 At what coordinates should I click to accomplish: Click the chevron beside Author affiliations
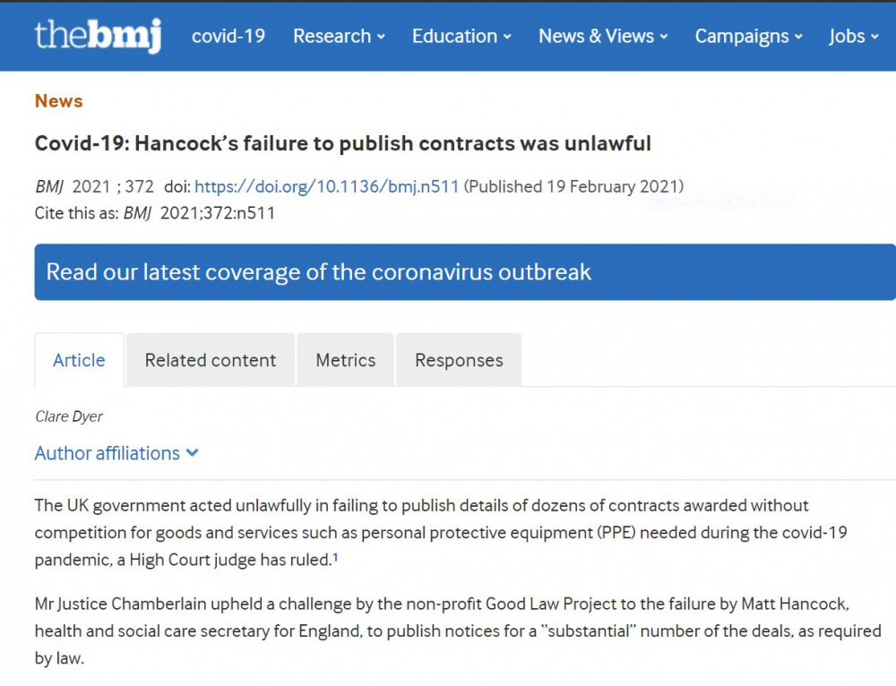[x=193, y=453]
